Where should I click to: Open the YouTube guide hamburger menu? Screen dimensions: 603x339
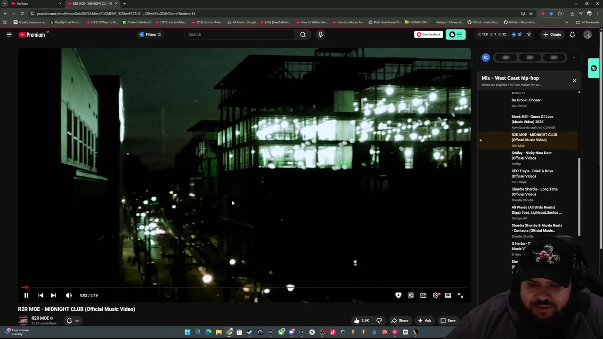click(9, 34)
